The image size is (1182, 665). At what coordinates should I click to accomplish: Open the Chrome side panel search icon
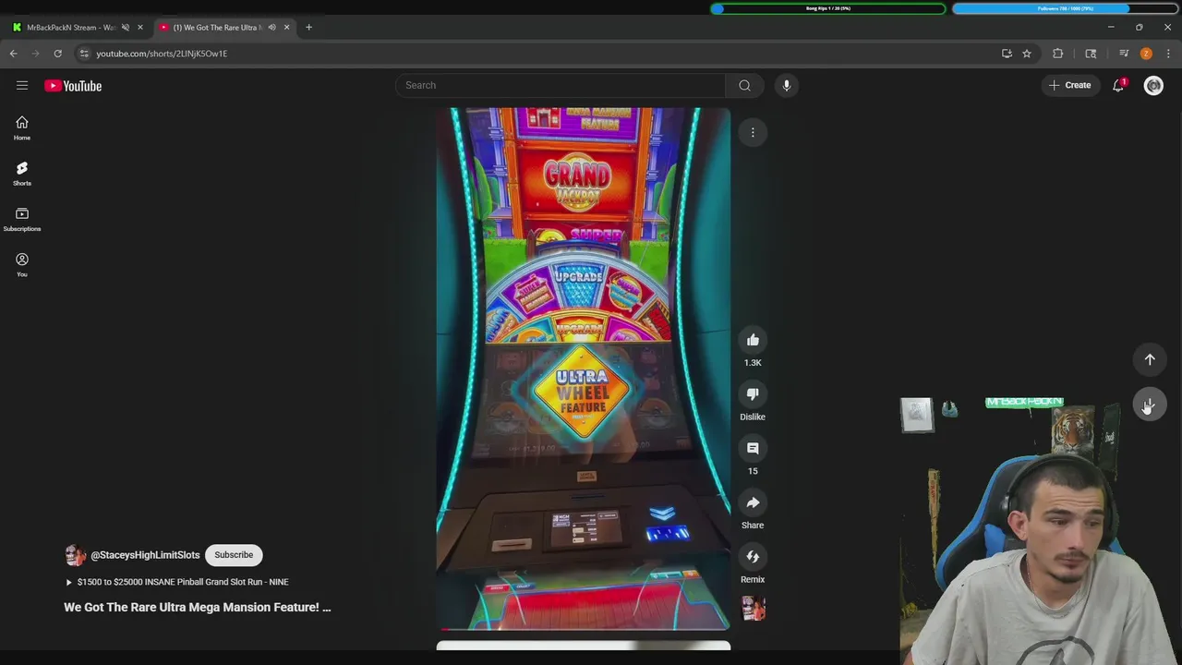(x=1091, y=54)
